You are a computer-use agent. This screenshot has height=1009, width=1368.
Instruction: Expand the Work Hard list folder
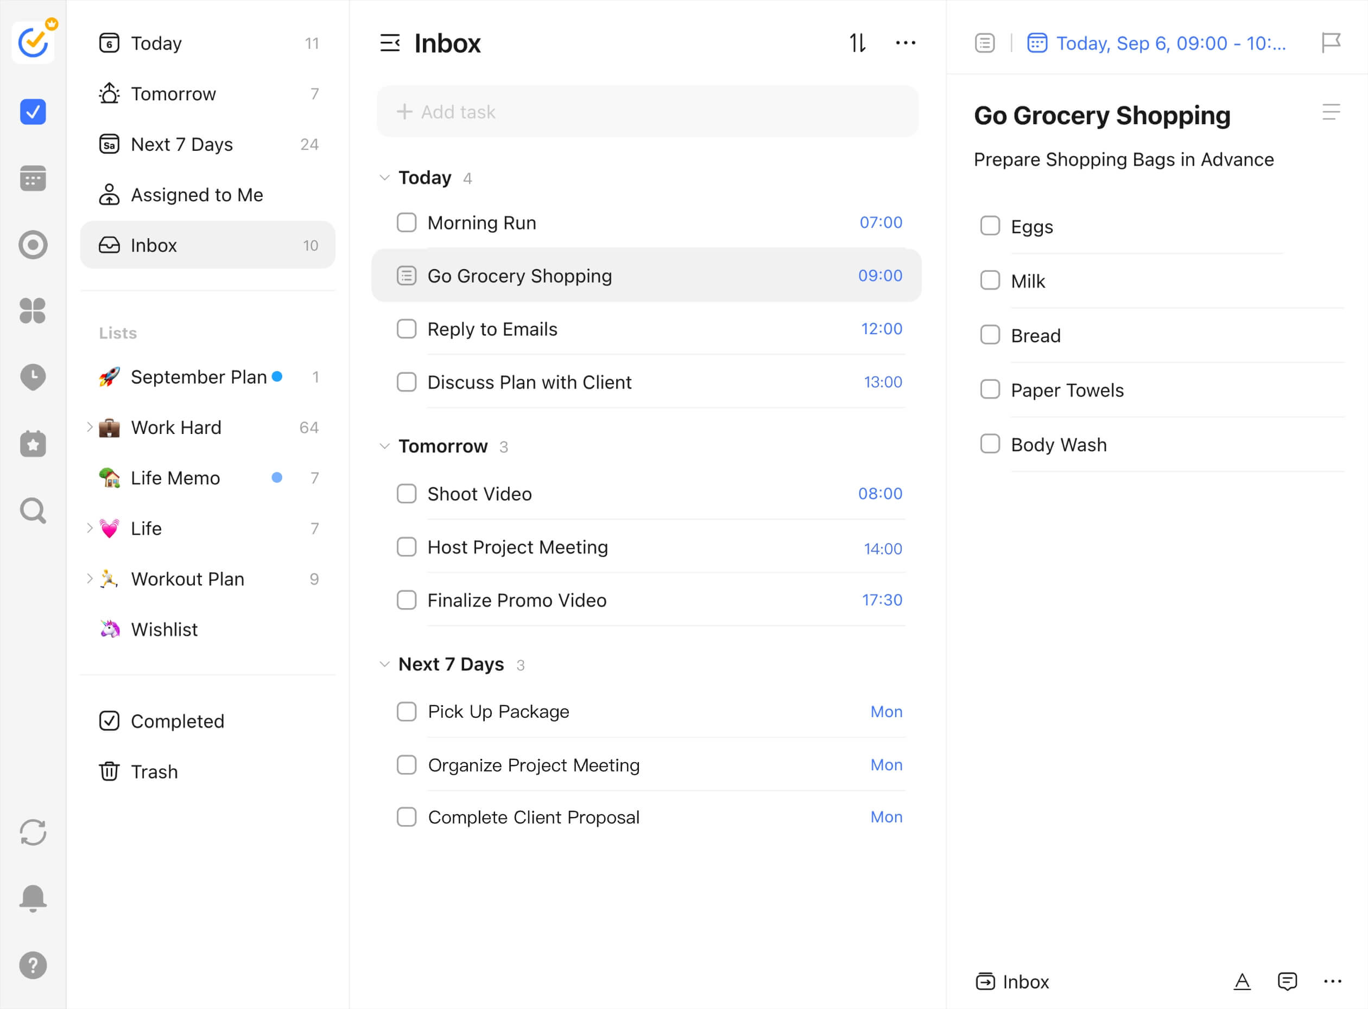89,427
